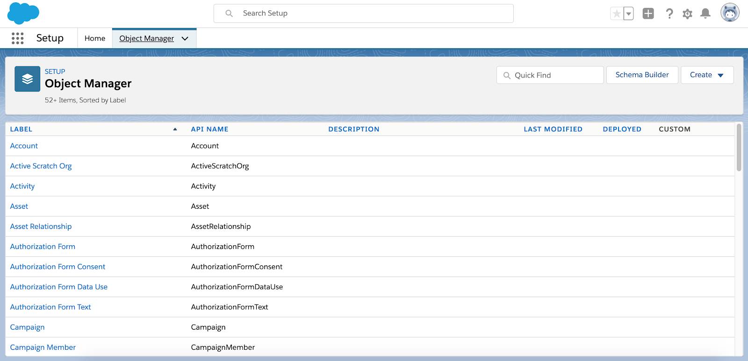Open the notifications bell

[x=705, y=14]
